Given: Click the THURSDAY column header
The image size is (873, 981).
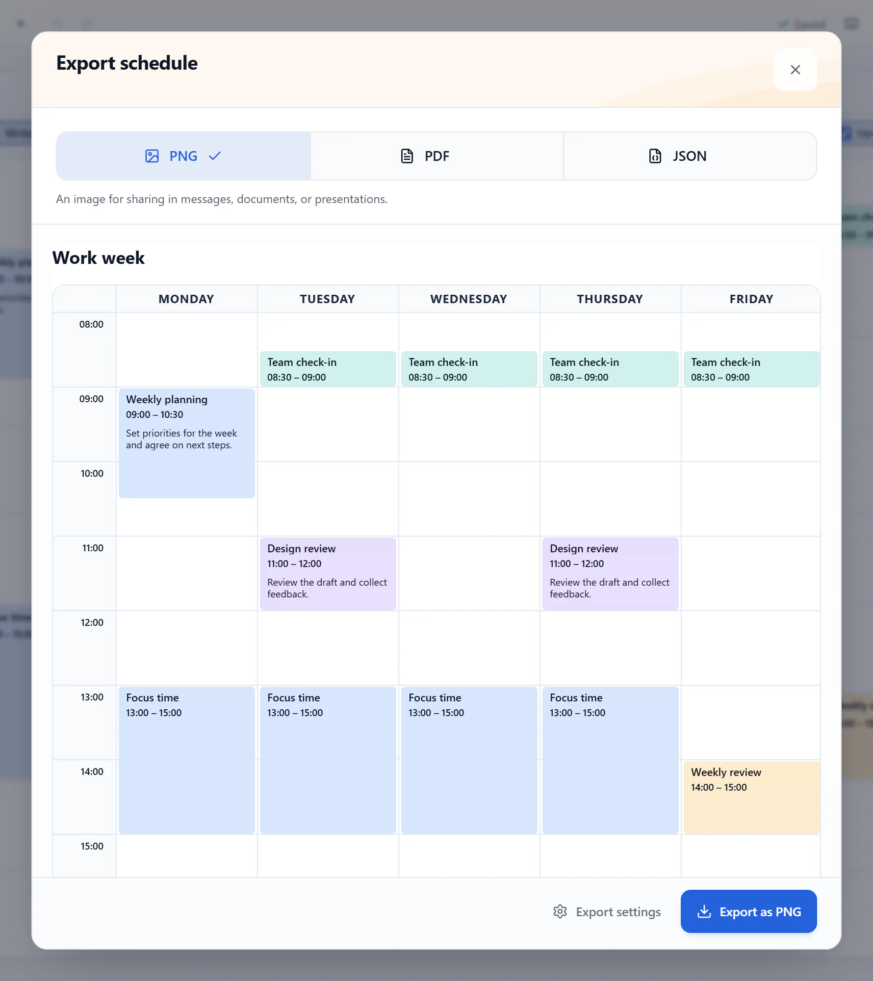Looking at the screenshot, I should point(610,299).
